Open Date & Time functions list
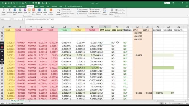The image size is (189, 106). click(x=34, y=12)
